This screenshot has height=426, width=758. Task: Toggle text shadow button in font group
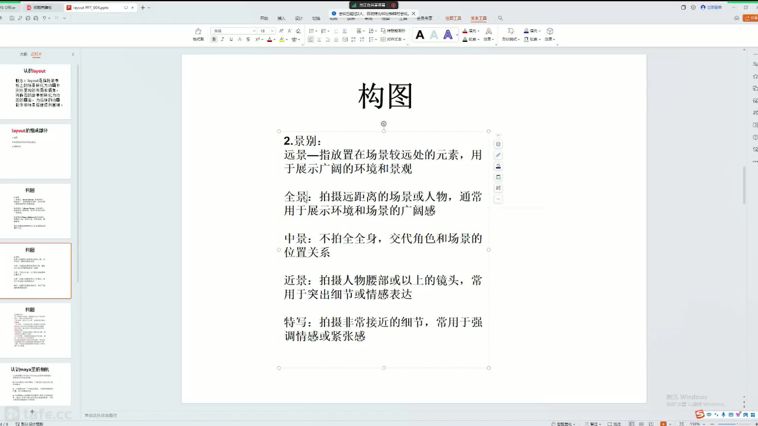[x=240, y=39]
